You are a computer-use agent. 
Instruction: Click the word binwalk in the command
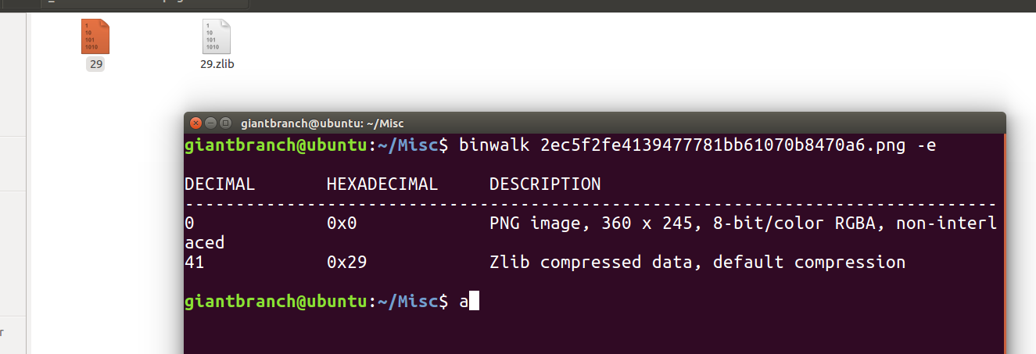(494, 145)
